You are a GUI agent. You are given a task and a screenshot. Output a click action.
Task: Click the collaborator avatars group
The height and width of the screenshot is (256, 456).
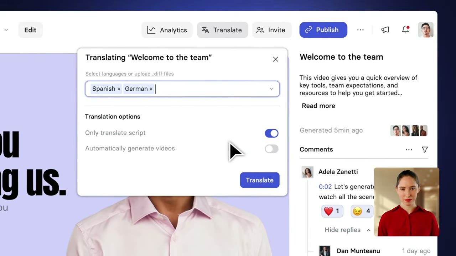[x=409, y=130]
